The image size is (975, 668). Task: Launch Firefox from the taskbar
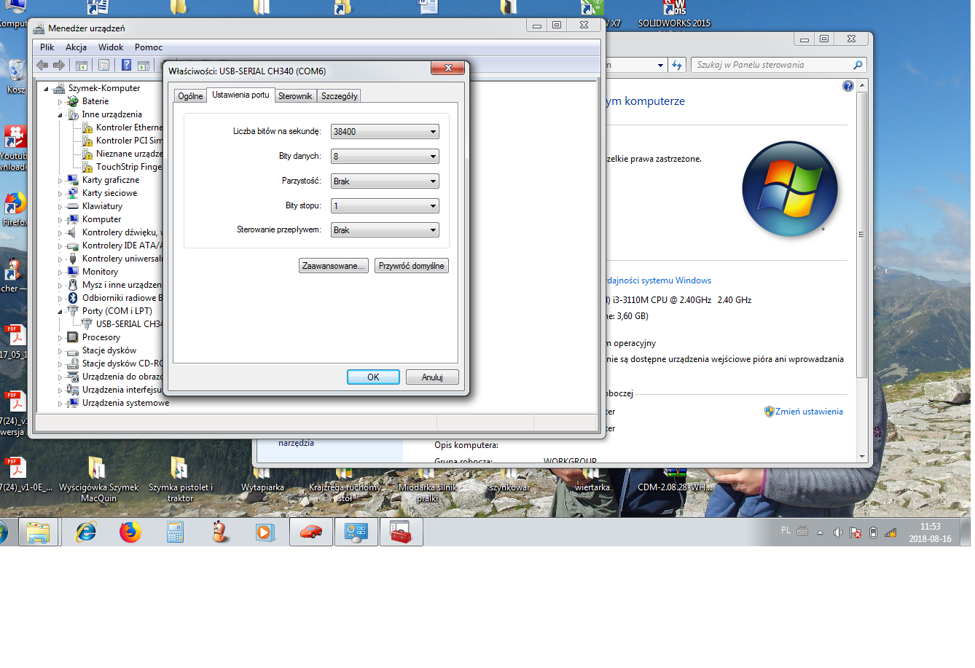pyautogui.click(x=130, y=533)
